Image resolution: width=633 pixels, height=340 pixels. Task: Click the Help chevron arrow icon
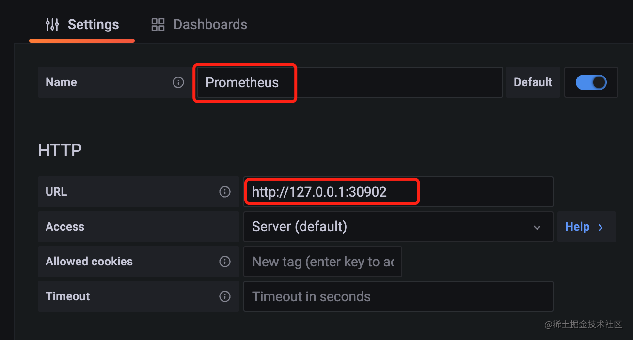click(601, 227)
